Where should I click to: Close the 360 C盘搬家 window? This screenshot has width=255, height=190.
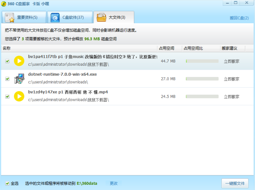[x=247, y=3]
